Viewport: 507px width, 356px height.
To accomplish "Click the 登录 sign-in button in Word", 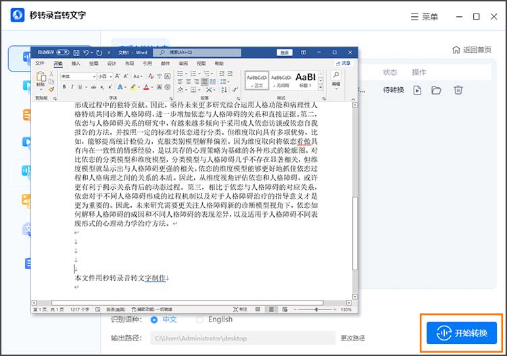I will 285,52.
